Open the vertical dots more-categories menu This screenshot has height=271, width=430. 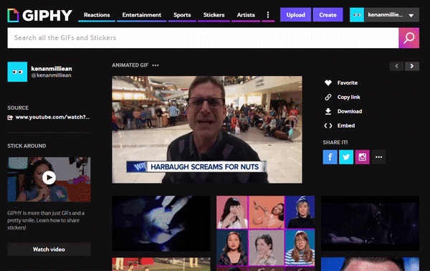[268, 15]
